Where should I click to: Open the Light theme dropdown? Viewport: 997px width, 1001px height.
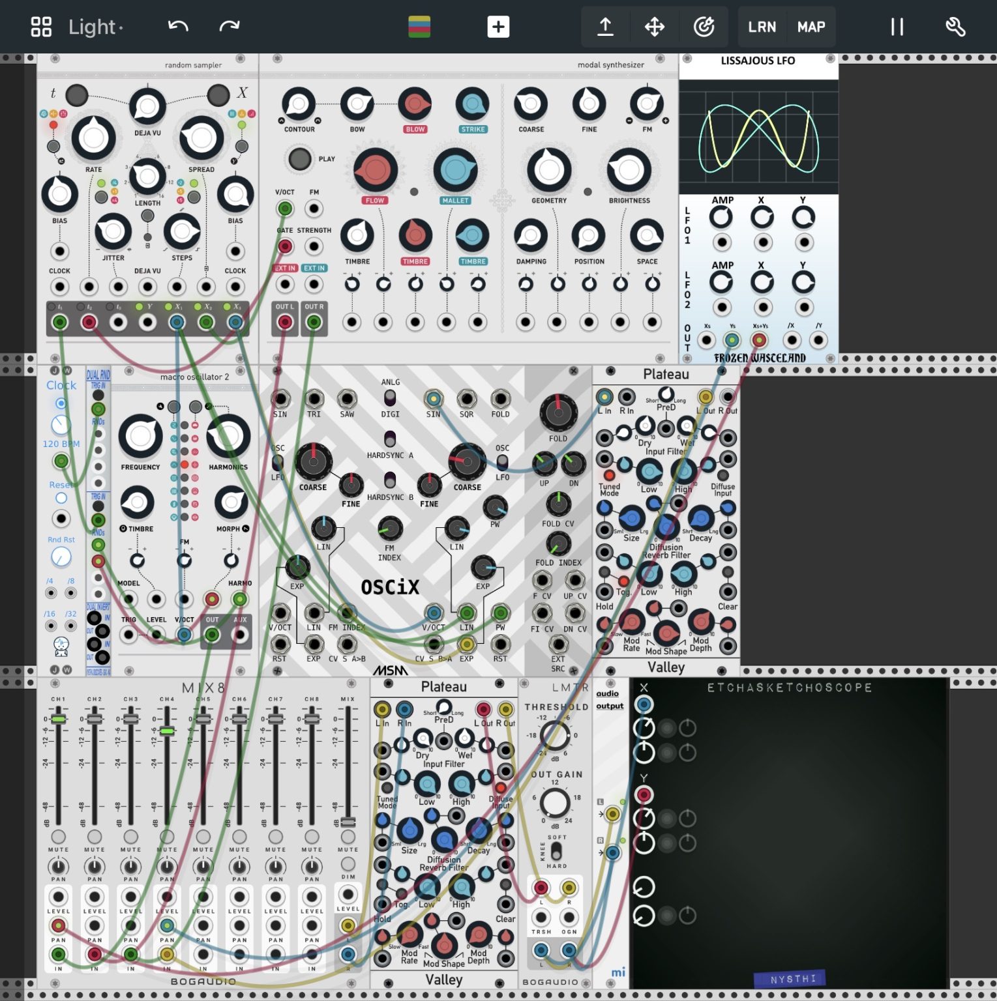[95, 27]
